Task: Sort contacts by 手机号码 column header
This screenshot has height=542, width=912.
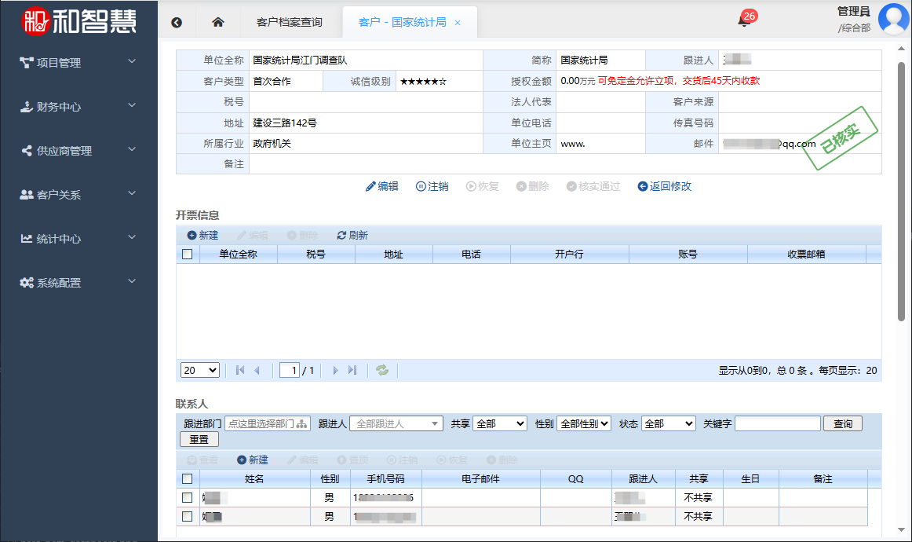Action: point(385,479)
